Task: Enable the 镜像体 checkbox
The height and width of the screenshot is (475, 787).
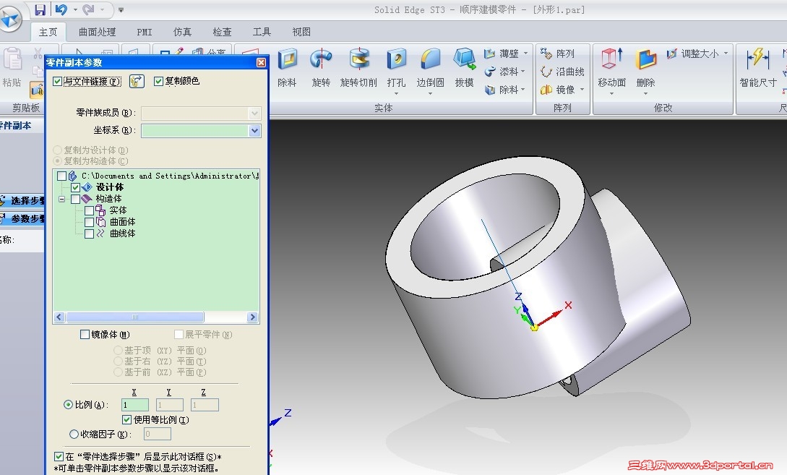Action: coord(85,335)
